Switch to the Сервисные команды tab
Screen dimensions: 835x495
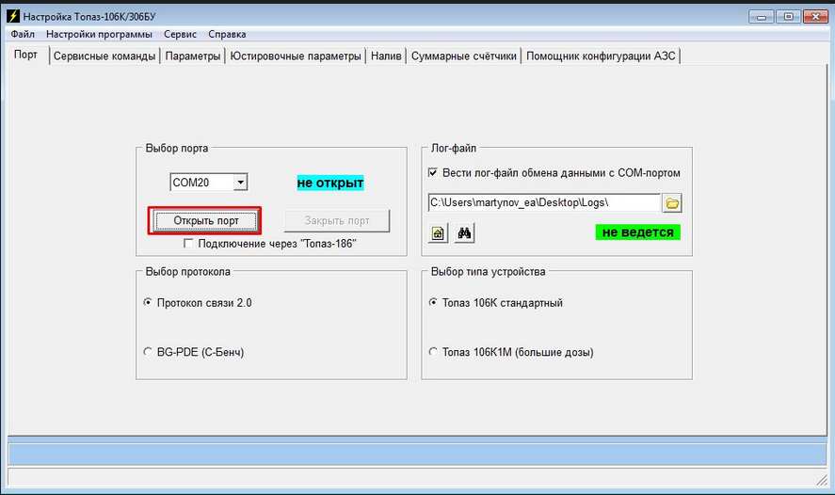104,56
